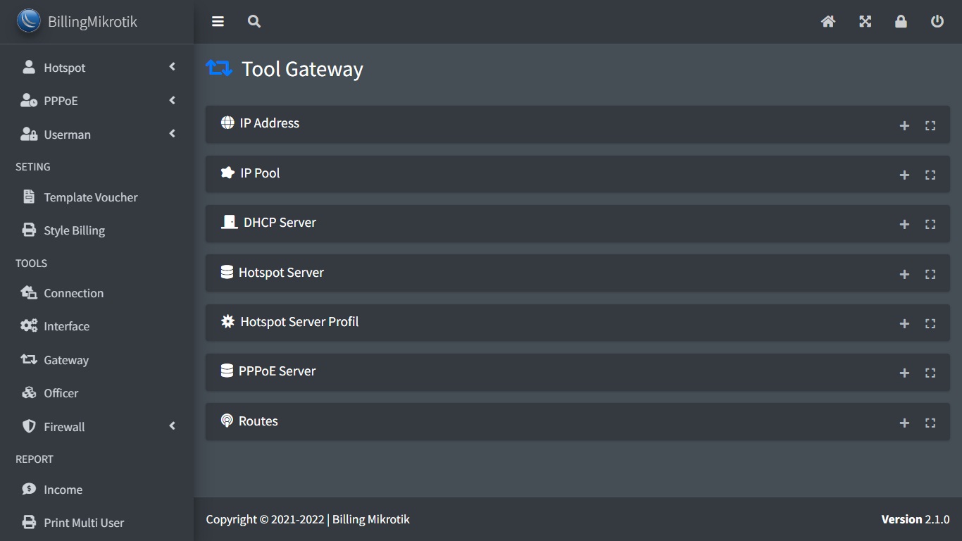The image size is (962, 541).
Task: Expand the DHCP Server panel
Action: [905, 225]
